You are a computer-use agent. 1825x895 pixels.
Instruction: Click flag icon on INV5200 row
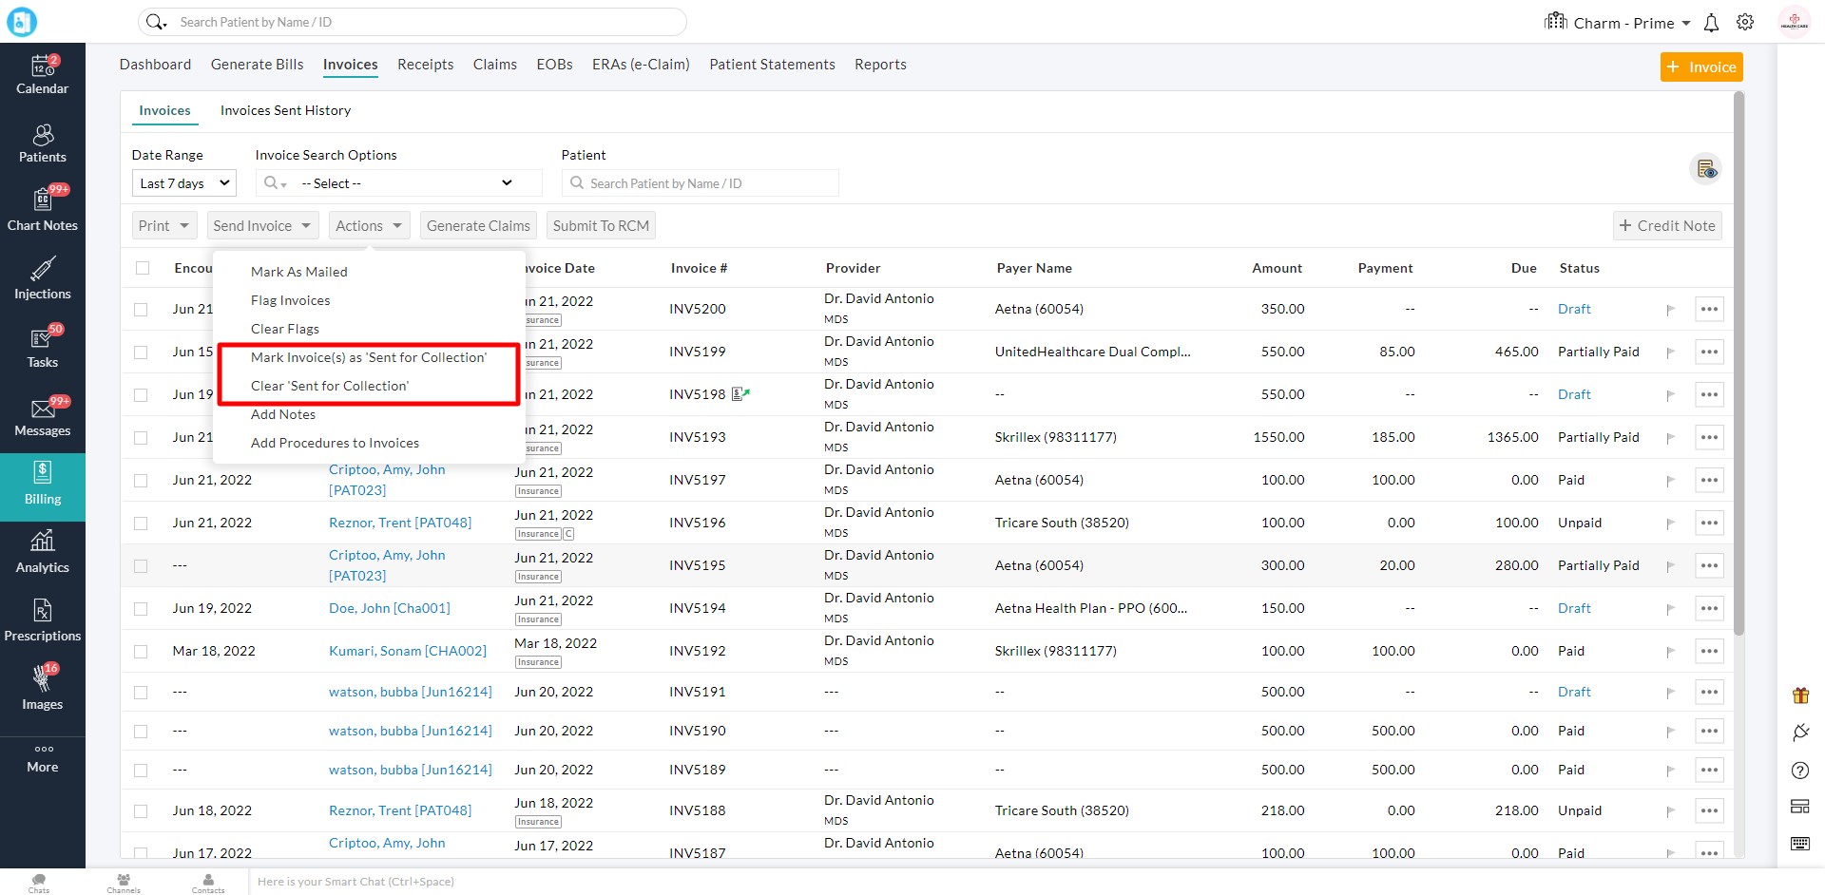tap(1670, 310)
